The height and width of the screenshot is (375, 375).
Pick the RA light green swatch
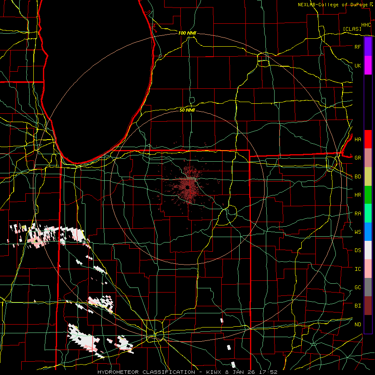[x=368, y=213]
